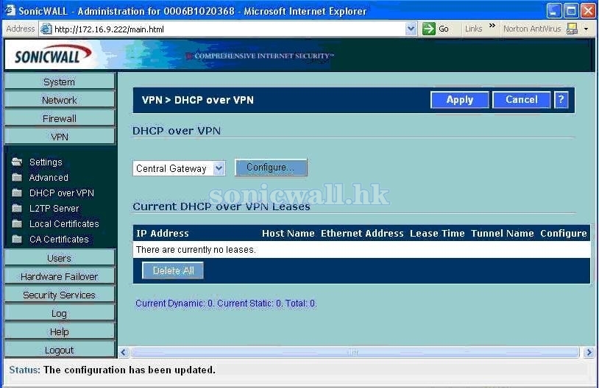Expand the address bar history dropdown
Image resolution: width=599 pixels, height=388 pixels.
[411, 29]
